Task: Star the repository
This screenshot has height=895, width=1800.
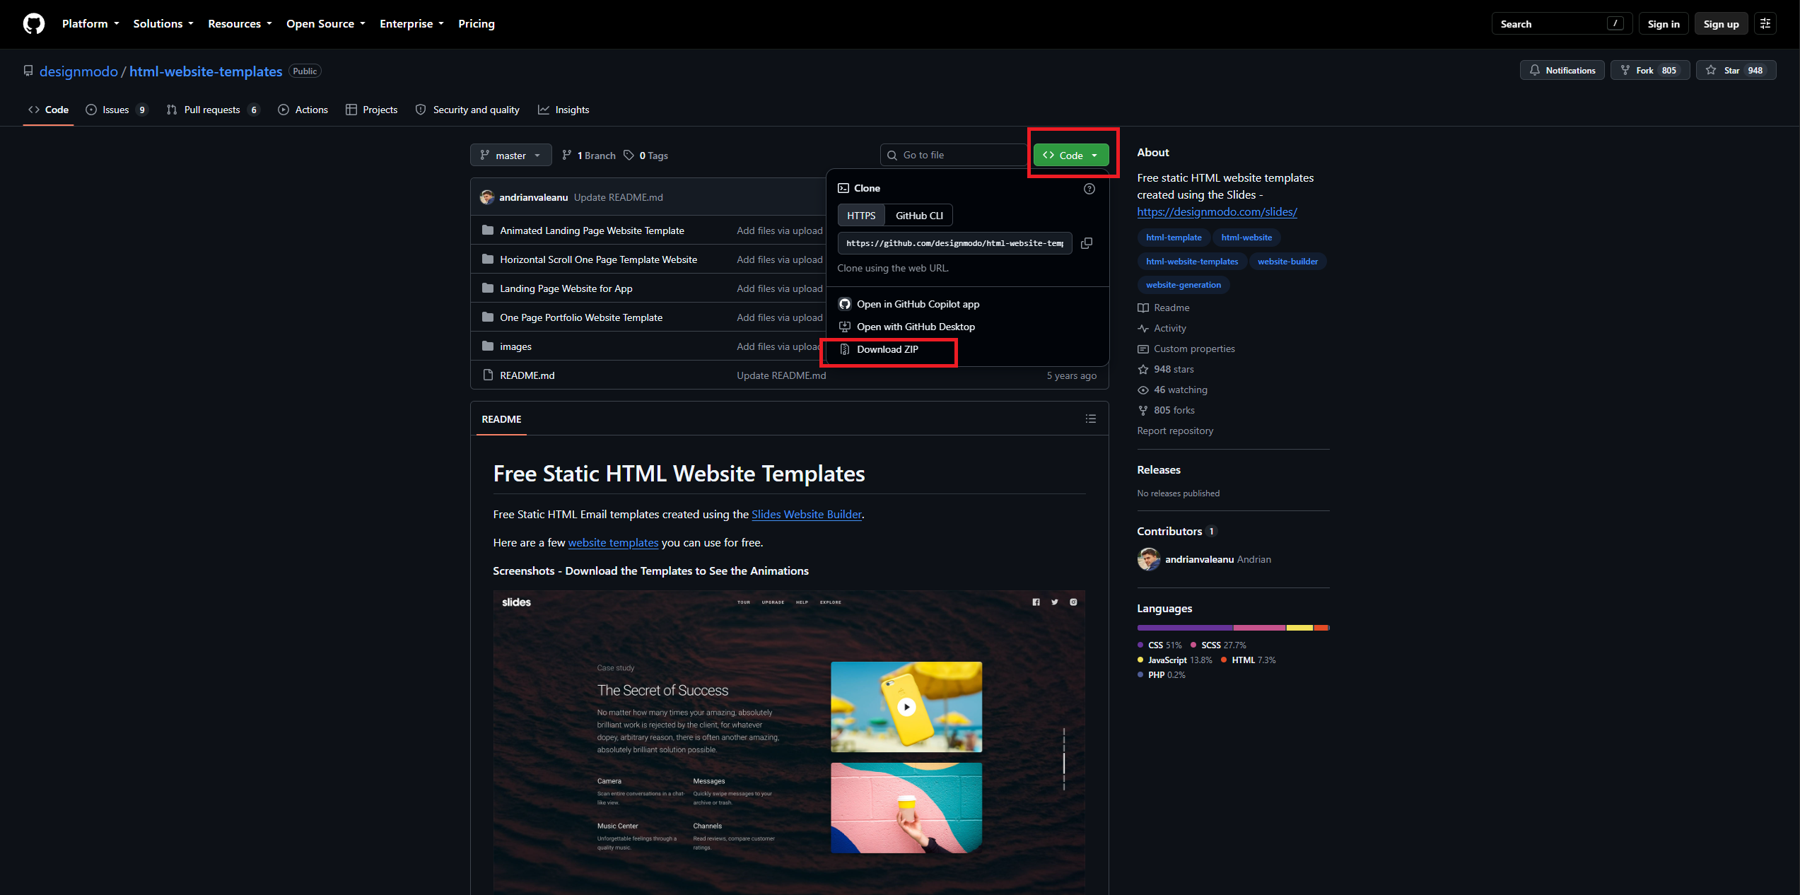Action: point(1736,70)
